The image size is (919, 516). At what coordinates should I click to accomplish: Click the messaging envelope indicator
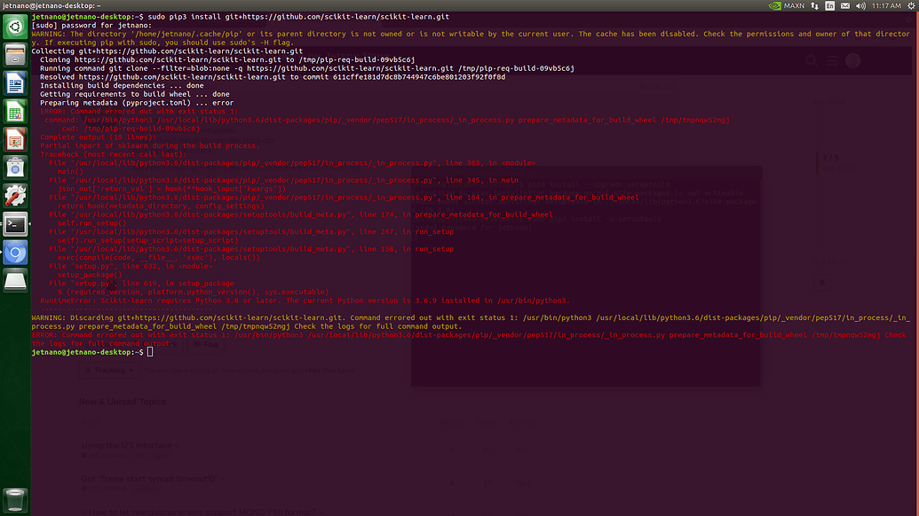point(844,5)
